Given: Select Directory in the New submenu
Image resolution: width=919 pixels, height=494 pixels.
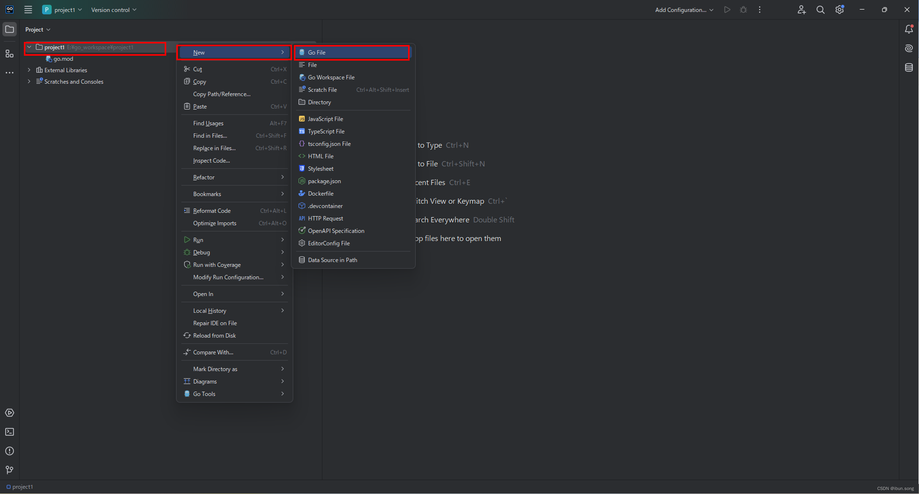Looking at the screenshot, I should pos(319,102).
